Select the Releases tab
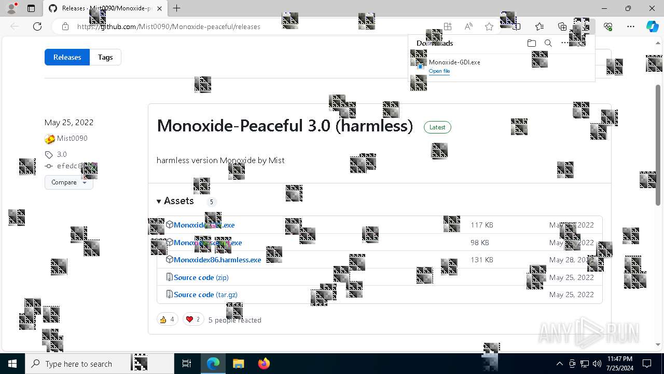Screen dimensions: 664x374 67,57
